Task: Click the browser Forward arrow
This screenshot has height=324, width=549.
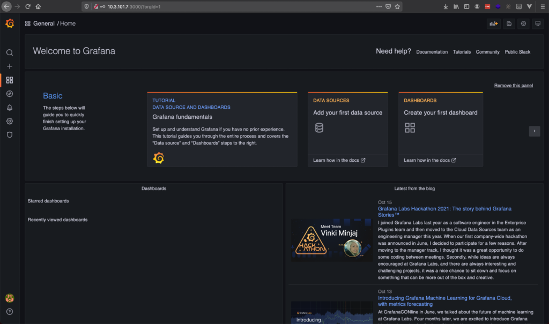Action: pyautogui.click(x=17, y=6)
